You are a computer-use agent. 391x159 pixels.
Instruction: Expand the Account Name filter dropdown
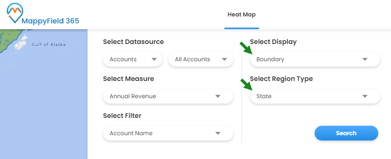168,133
